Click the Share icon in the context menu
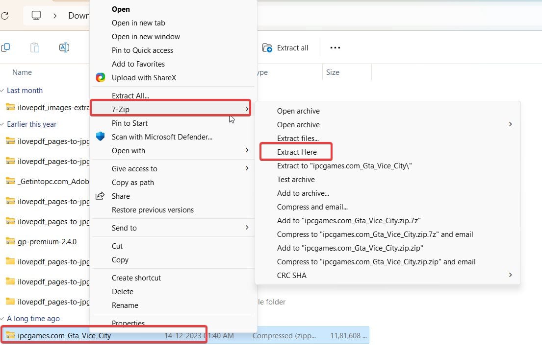 (102, 196)
